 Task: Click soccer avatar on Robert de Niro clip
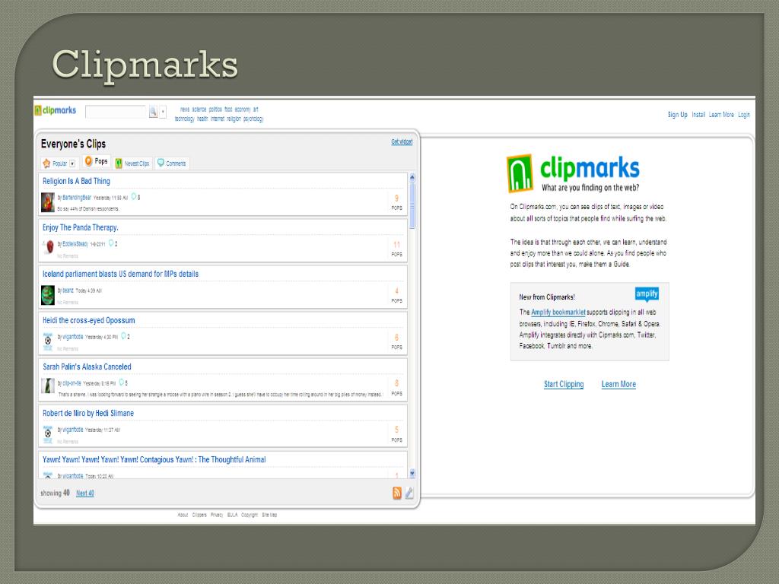(x=48, y=434)
